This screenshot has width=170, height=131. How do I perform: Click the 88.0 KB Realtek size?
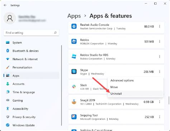pos(149,26)
